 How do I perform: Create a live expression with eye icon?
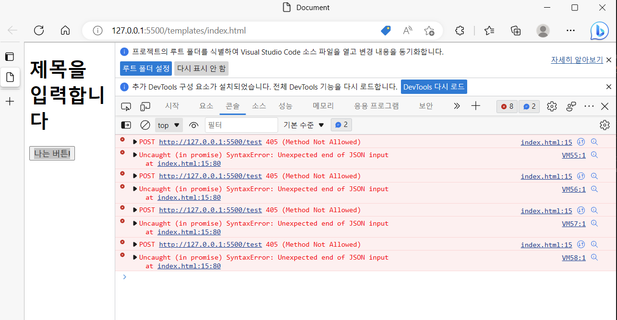(194, 125)
